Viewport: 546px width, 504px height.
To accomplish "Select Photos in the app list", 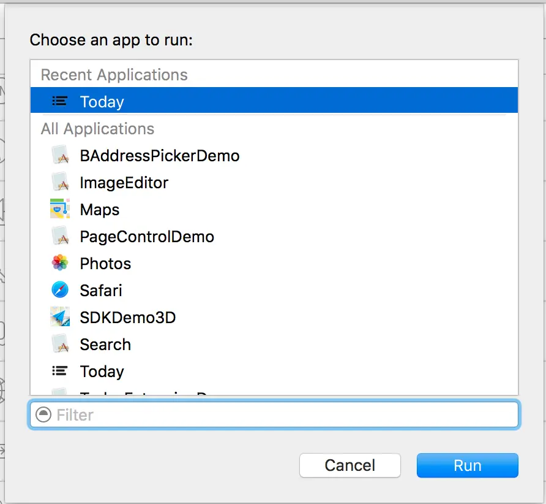I will 274,263.
